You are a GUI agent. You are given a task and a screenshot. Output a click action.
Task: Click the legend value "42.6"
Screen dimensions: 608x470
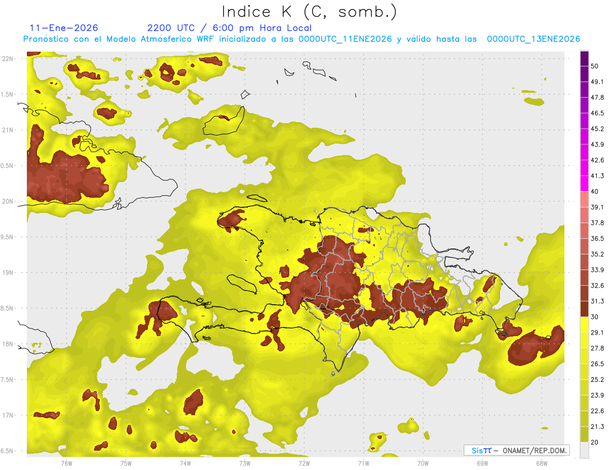coord(597,160)
